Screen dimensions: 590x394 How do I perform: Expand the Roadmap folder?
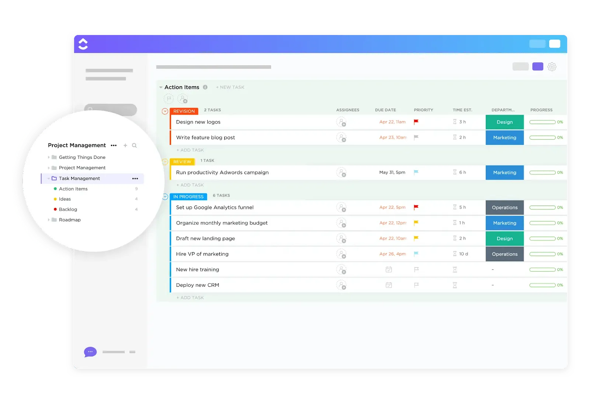49,220
